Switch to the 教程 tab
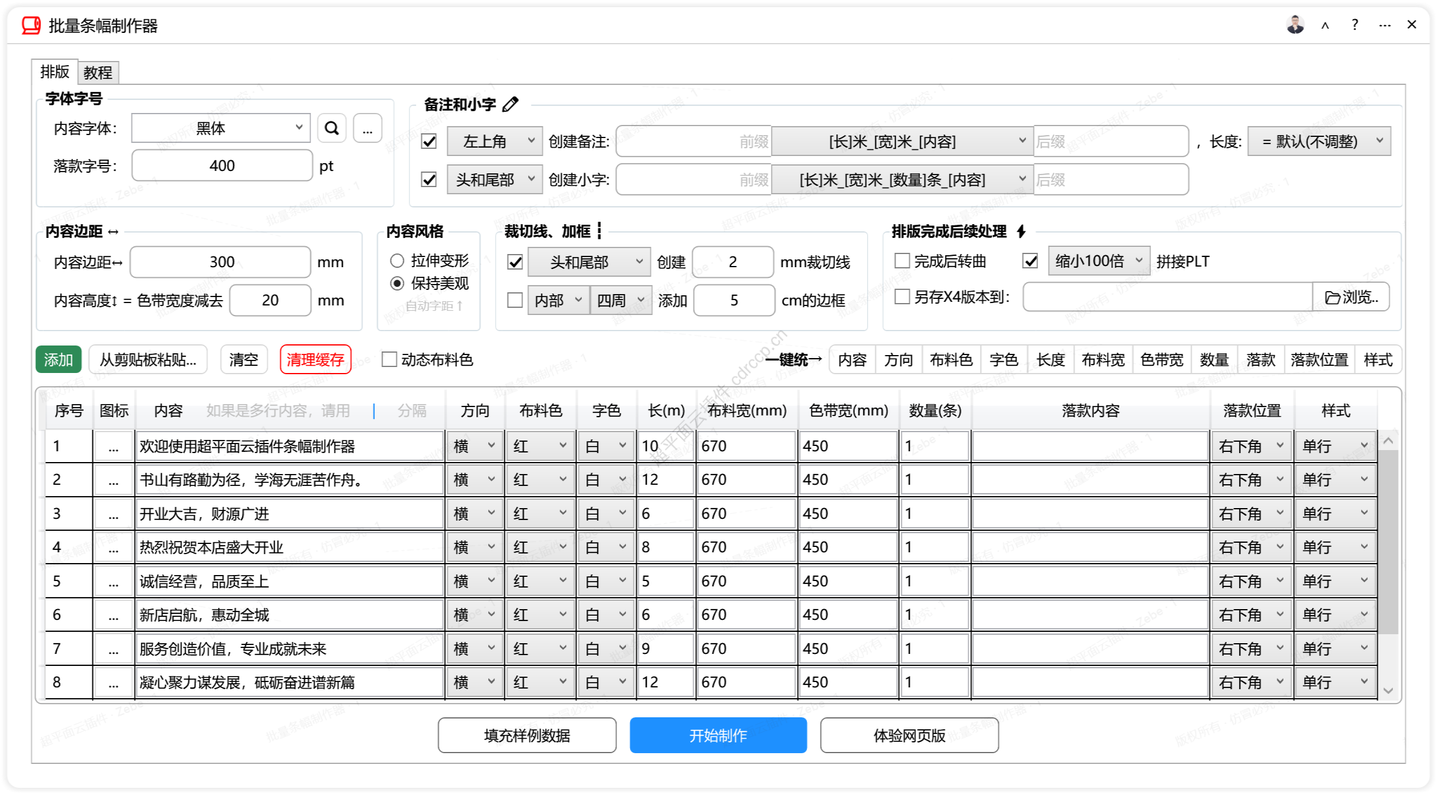The width and height of the screenshot is (1437, 795). click(98, 73)
